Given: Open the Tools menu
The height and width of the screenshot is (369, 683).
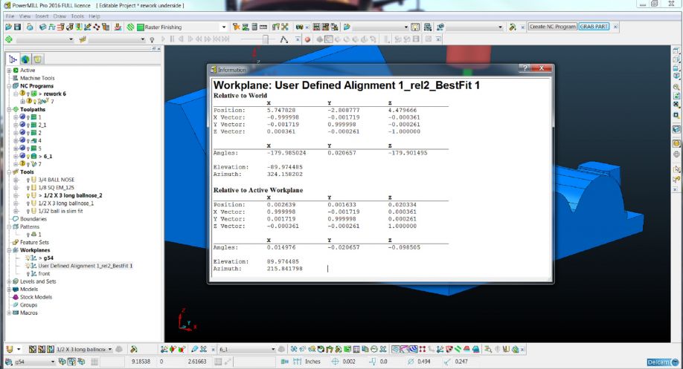Looking at the screenshot, I should 77,16.
